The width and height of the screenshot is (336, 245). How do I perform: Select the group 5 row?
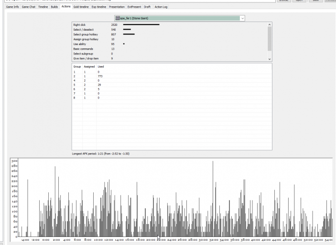tap(172, 85)
